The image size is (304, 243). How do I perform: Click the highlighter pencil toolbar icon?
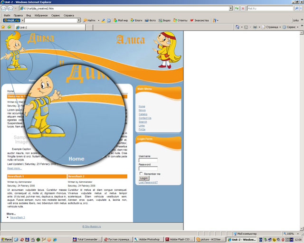click(x=104, y=20)
